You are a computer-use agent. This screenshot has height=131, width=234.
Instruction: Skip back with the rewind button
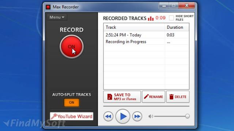[x=108, y=116]
